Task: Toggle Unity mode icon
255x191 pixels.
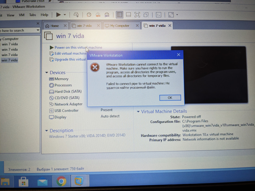Action: coord(146,15)
